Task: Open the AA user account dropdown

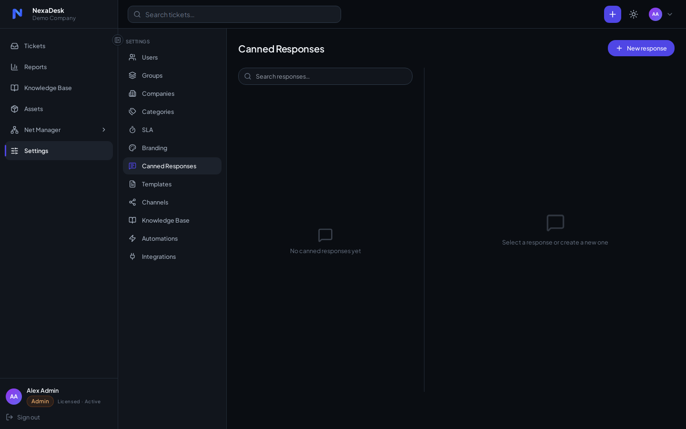Action: pyautogui.click(x=661, y=14)
